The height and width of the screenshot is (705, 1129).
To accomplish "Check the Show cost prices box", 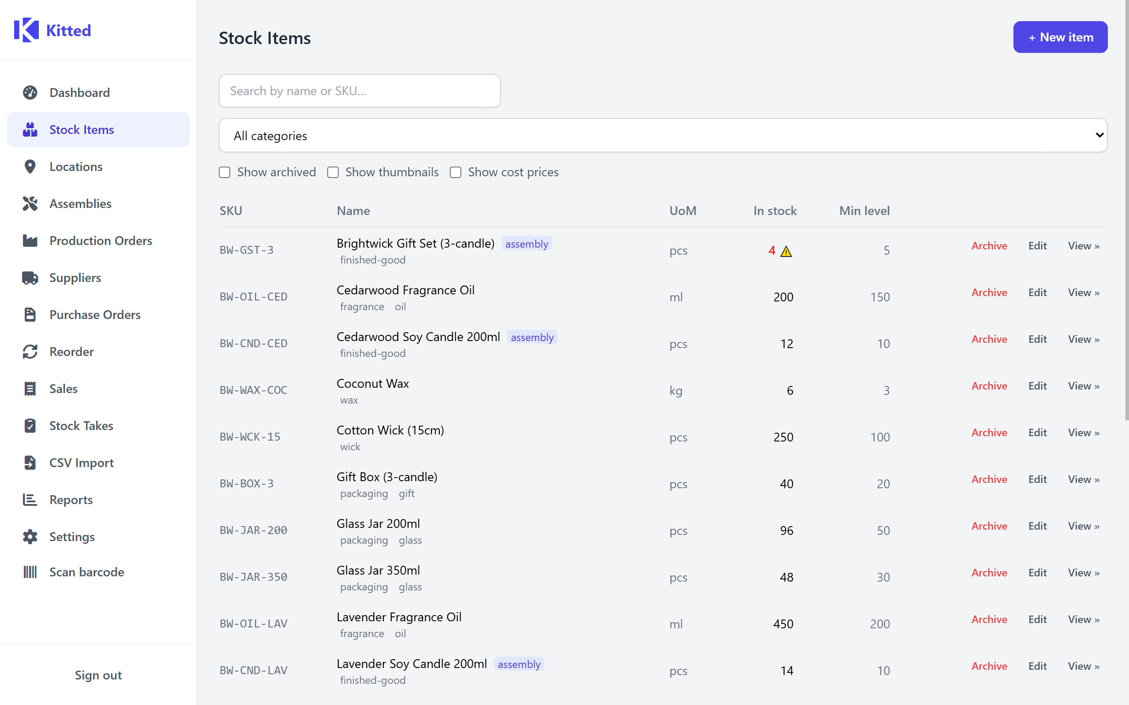I will 455,173.
